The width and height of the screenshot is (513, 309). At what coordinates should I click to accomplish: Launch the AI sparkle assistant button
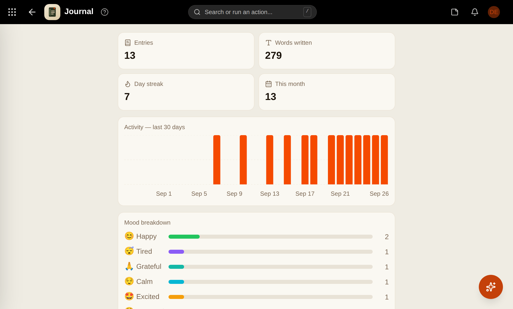tap(491, 287)
